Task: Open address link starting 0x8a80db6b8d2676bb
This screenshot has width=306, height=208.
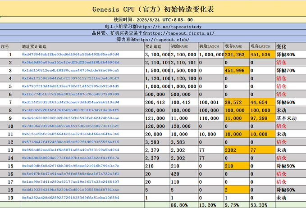Action: (x=70, y=166)
